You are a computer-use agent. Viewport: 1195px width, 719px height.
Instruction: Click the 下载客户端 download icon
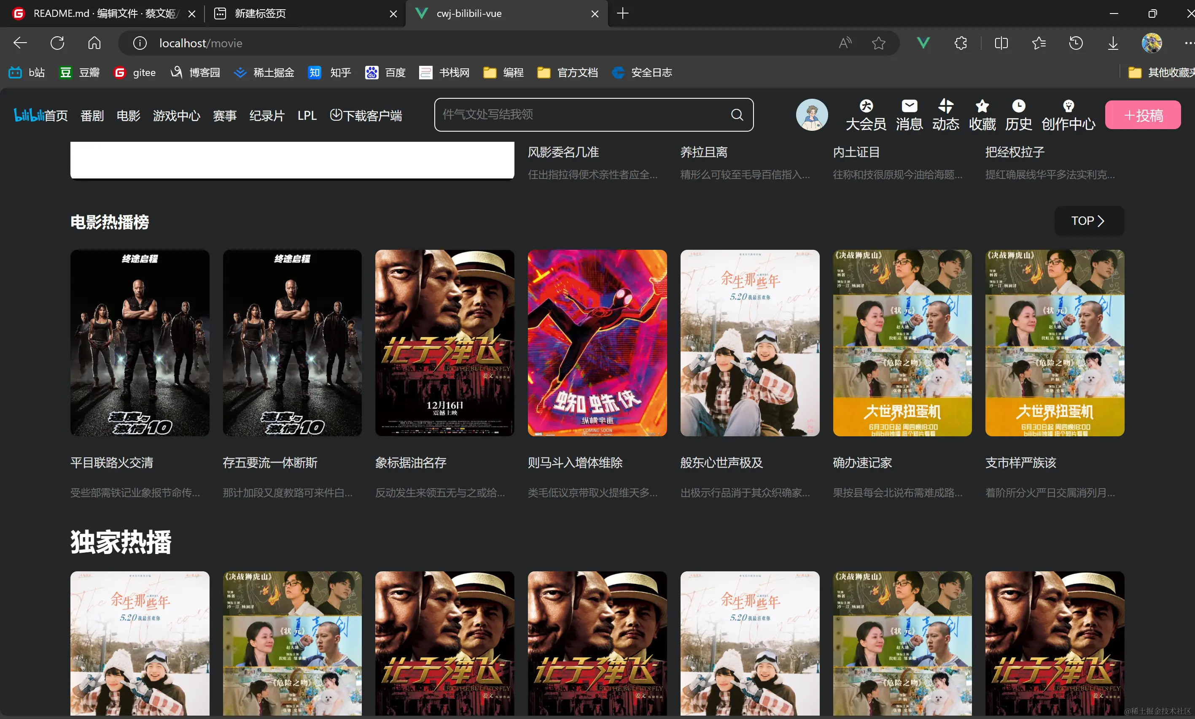(336, 115)
